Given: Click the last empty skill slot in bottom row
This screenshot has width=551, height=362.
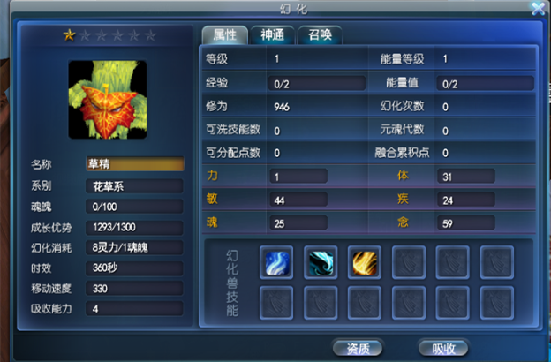Looking at the screenshot, I should (x=497, y=303).
